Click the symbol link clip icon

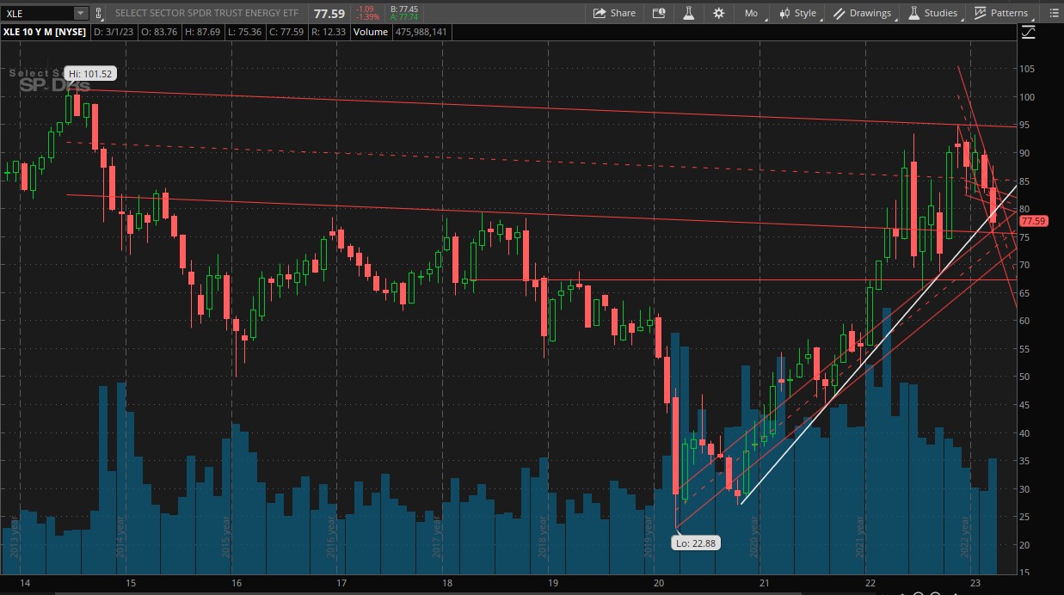[x=98, y=13]
